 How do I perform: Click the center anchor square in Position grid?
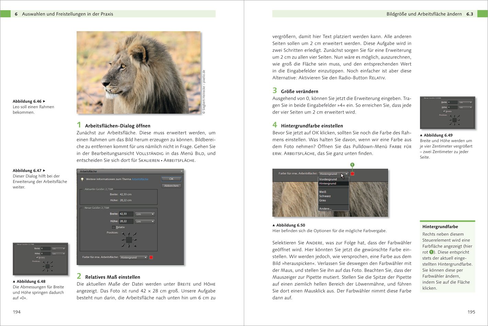[x=129, y=240]
